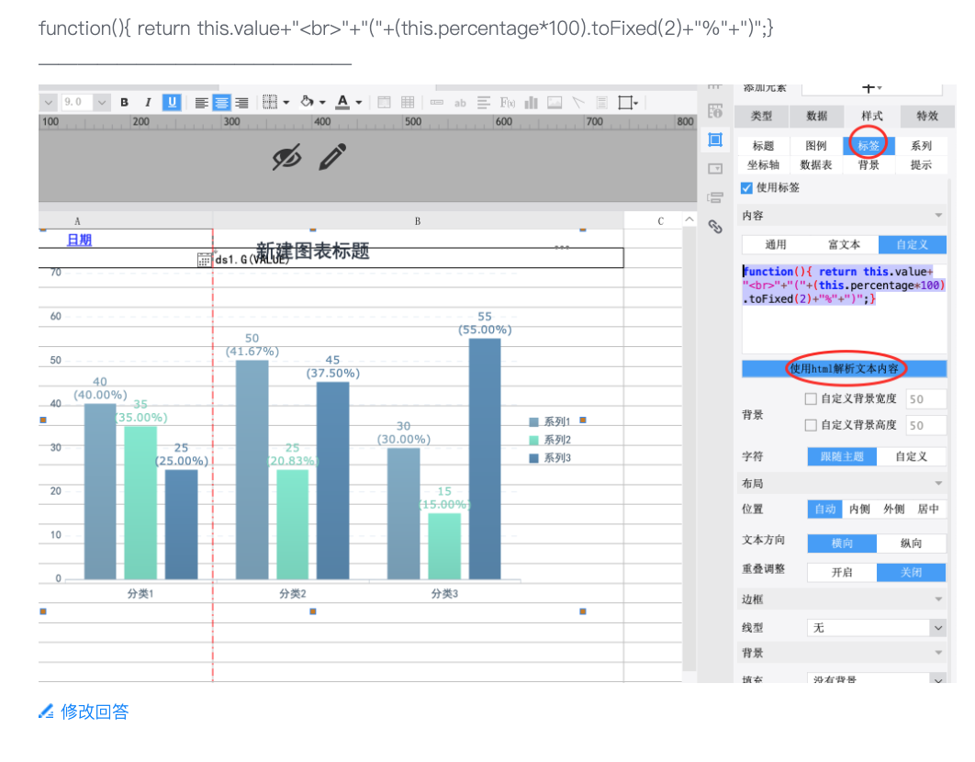975x762 pixels.
Task: Toggle bold formatting in toolbar
Action: point(124,103)
